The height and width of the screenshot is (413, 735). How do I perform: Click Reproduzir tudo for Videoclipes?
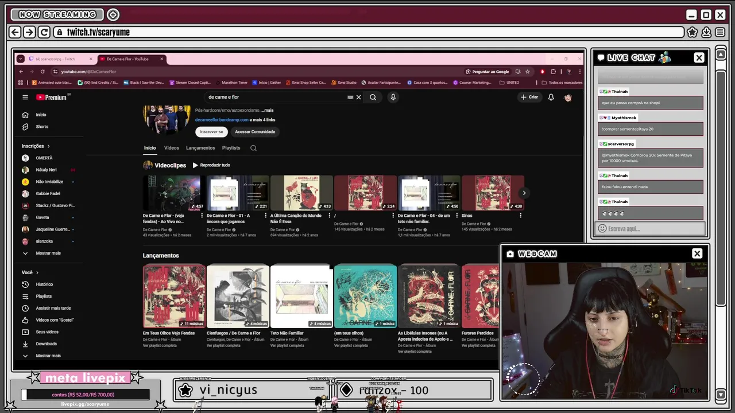[211, 165]
